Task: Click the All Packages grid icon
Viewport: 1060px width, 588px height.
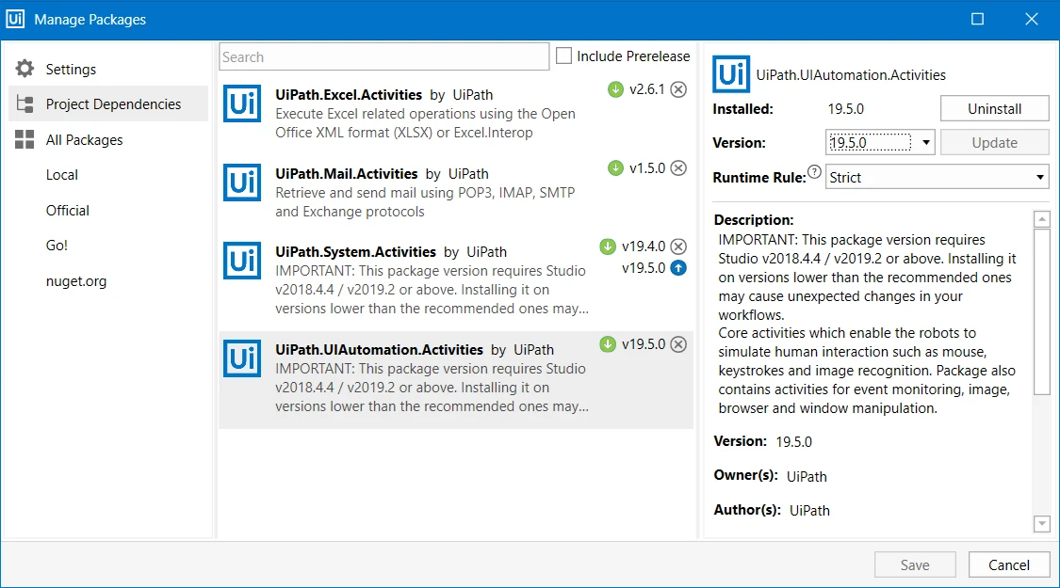Action: (x=25, y=140)
